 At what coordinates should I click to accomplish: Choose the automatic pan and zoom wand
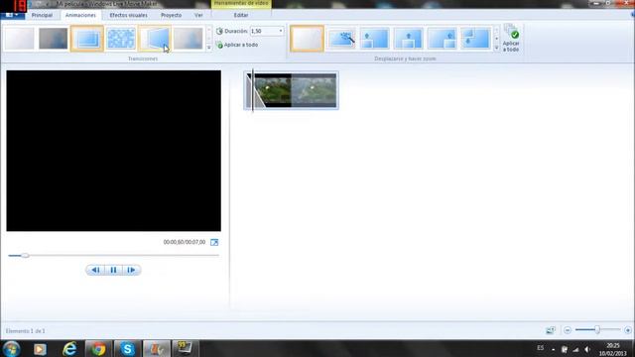coord(341,39)
